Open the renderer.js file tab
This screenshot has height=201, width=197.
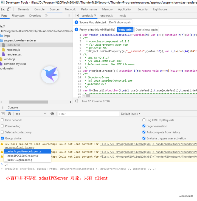pos(106,16)
